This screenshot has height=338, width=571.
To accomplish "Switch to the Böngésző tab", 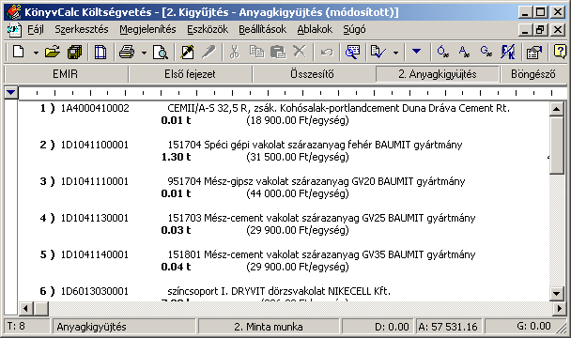I will [533, 74].
